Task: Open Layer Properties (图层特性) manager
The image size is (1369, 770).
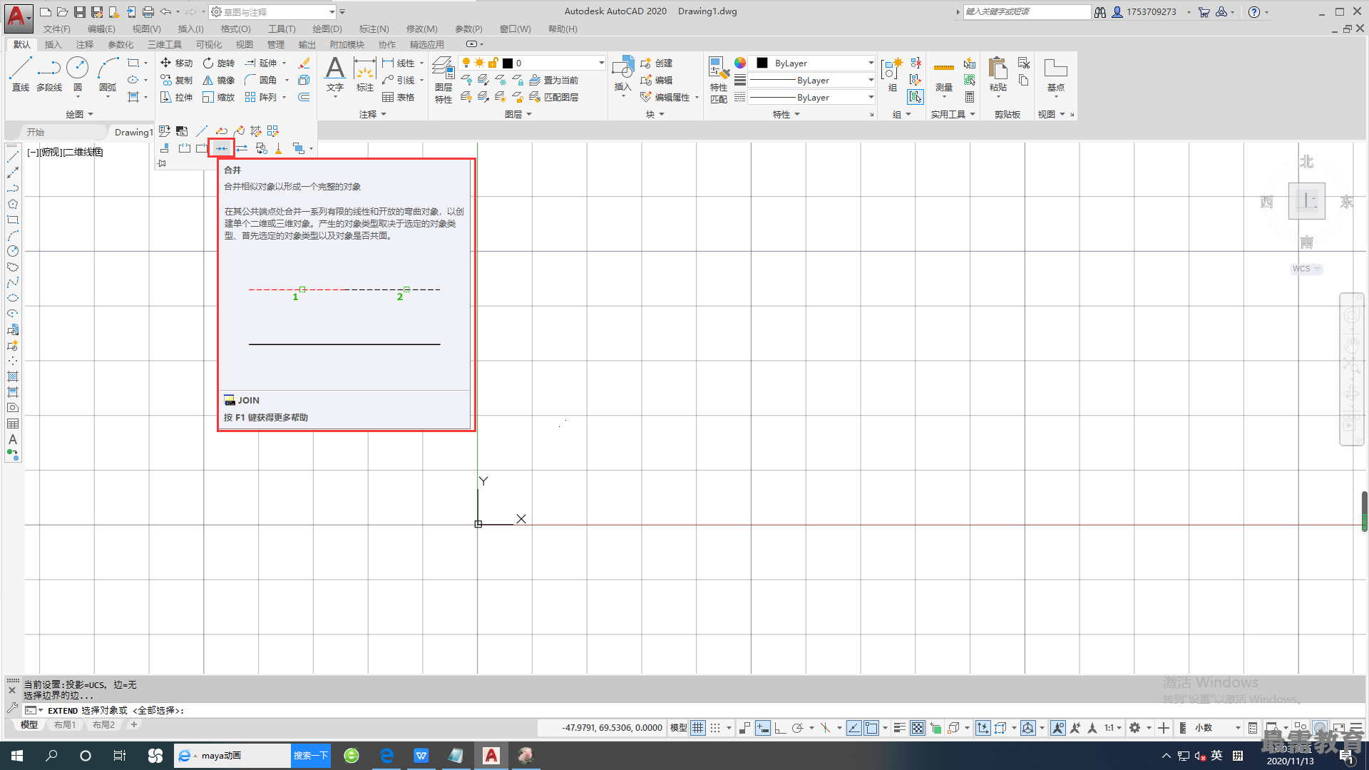Action: coord(443,80)
